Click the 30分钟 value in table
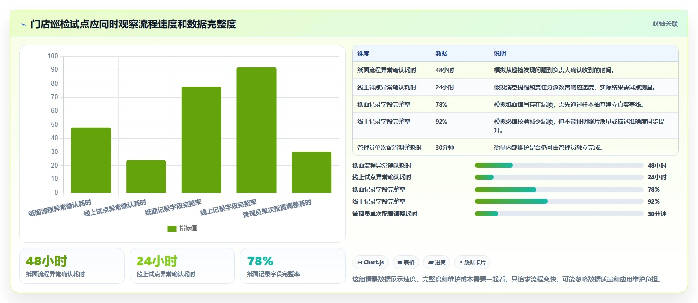Screen dimensions: 698x303 [444, 147]
